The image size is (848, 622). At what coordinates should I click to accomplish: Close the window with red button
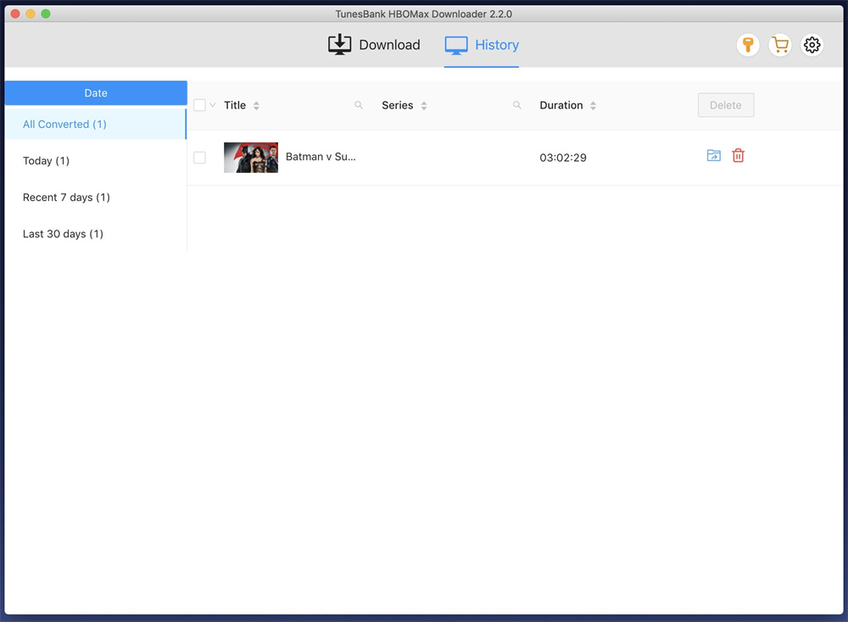coord(15,14)
